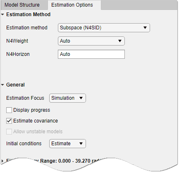Expand the frequency Range section
Screen dimensions: 179x173
click(2, 161)
